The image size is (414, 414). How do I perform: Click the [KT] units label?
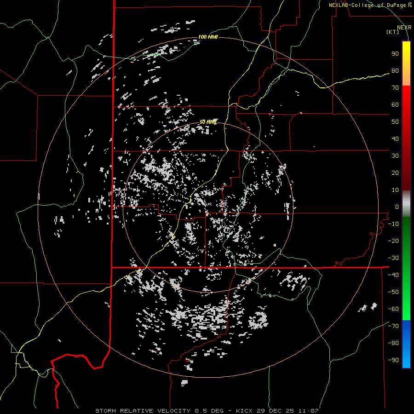click(393, 32)
